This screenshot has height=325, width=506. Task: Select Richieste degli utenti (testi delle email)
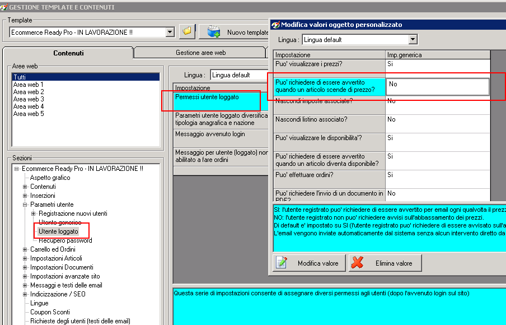coord(81,321)
